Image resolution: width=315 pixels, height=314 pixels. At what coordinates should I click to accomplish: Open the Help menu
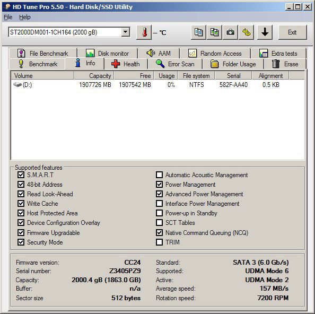point(25,18)
